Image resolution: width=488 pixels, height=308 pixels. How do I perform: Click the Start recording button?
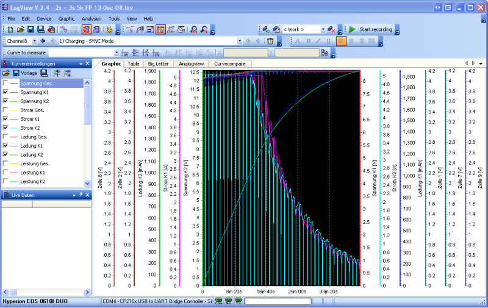coord(370,29)
